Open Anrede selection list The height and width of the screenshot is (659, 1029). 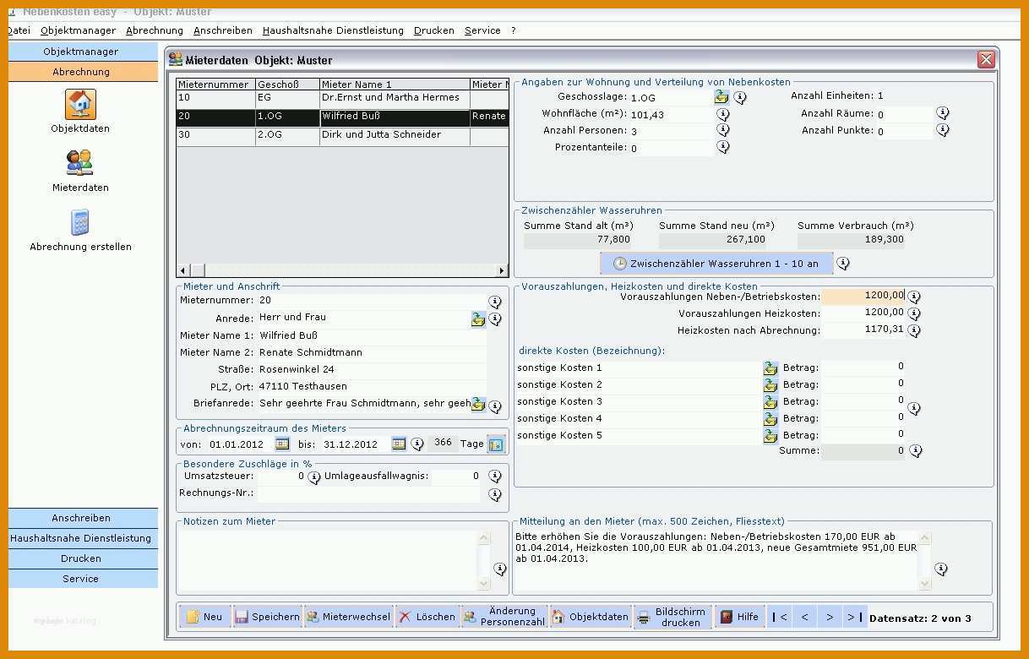pyautogui.click(x=478, y=319)
